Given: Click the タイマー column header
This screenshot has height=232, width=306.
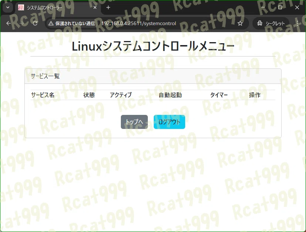Looking at the screenshot, I should coord(219,95).
